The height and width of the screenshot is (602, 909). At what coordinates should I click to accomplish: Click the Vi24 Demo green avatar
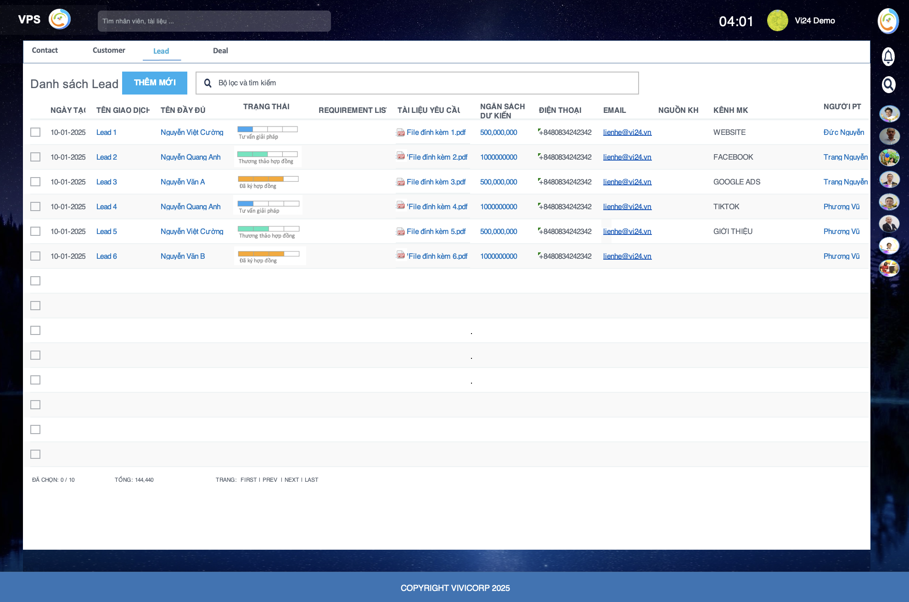point(778,21)
